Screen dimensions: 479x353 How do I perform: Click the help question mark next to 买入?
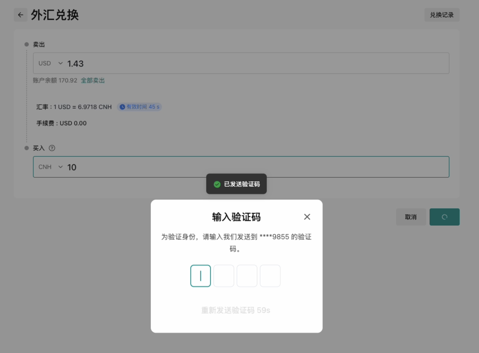[52, 148]
